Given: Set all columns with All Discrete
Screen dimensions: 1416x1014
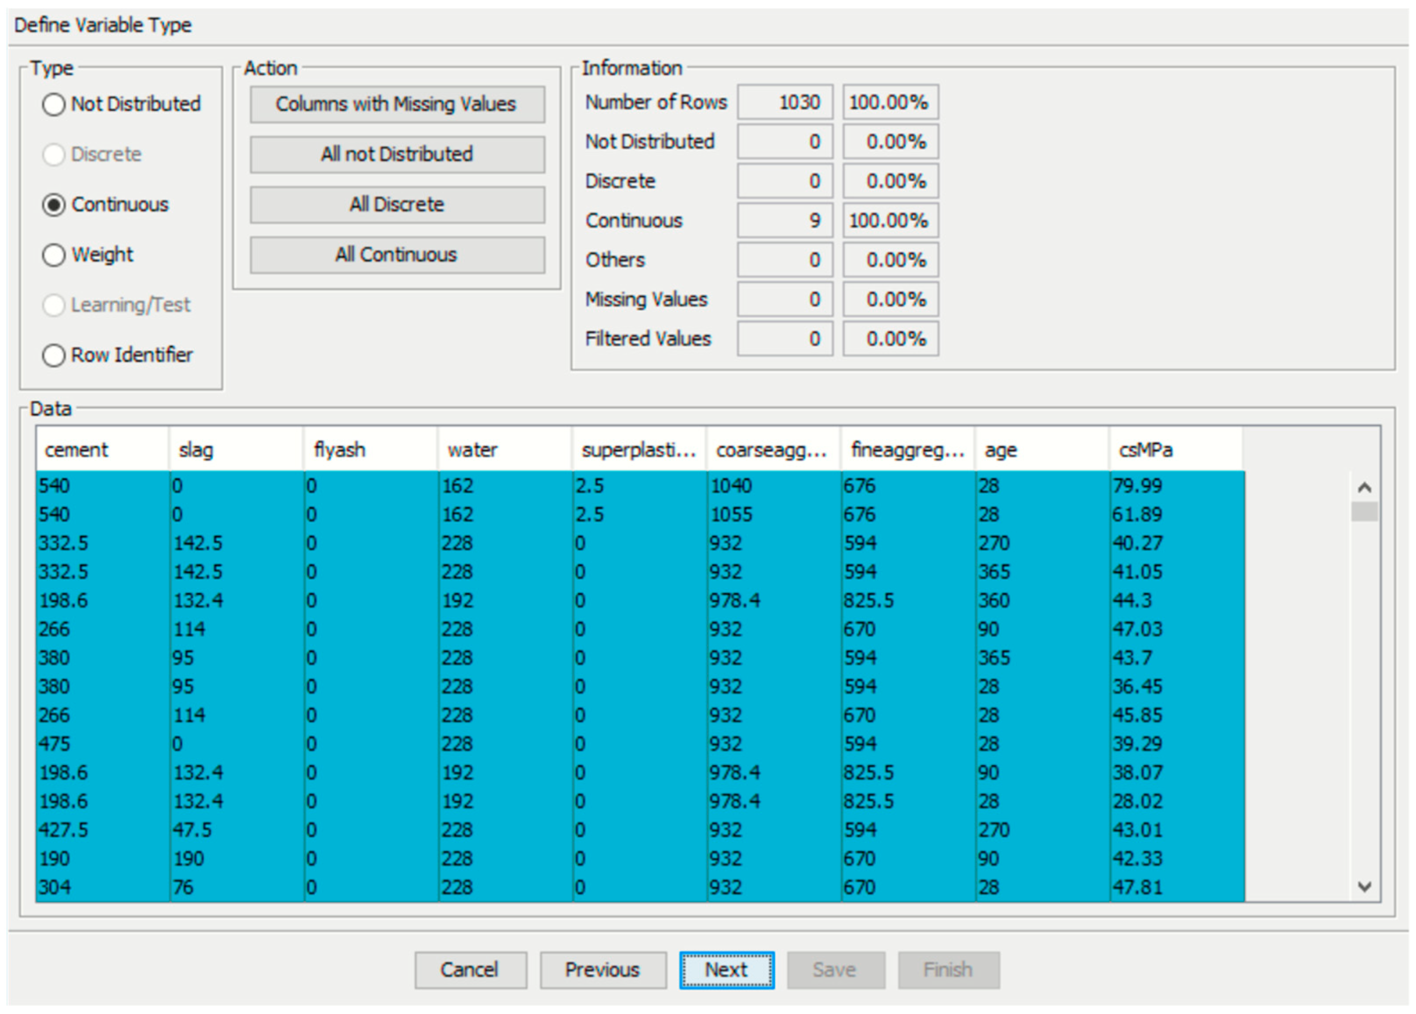Looking at the screenshot, I should 396,205.
